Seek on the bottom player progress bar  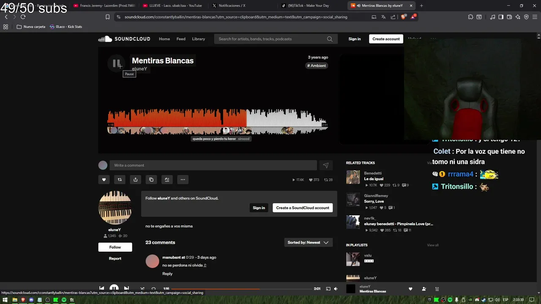(x=241, y=289)
